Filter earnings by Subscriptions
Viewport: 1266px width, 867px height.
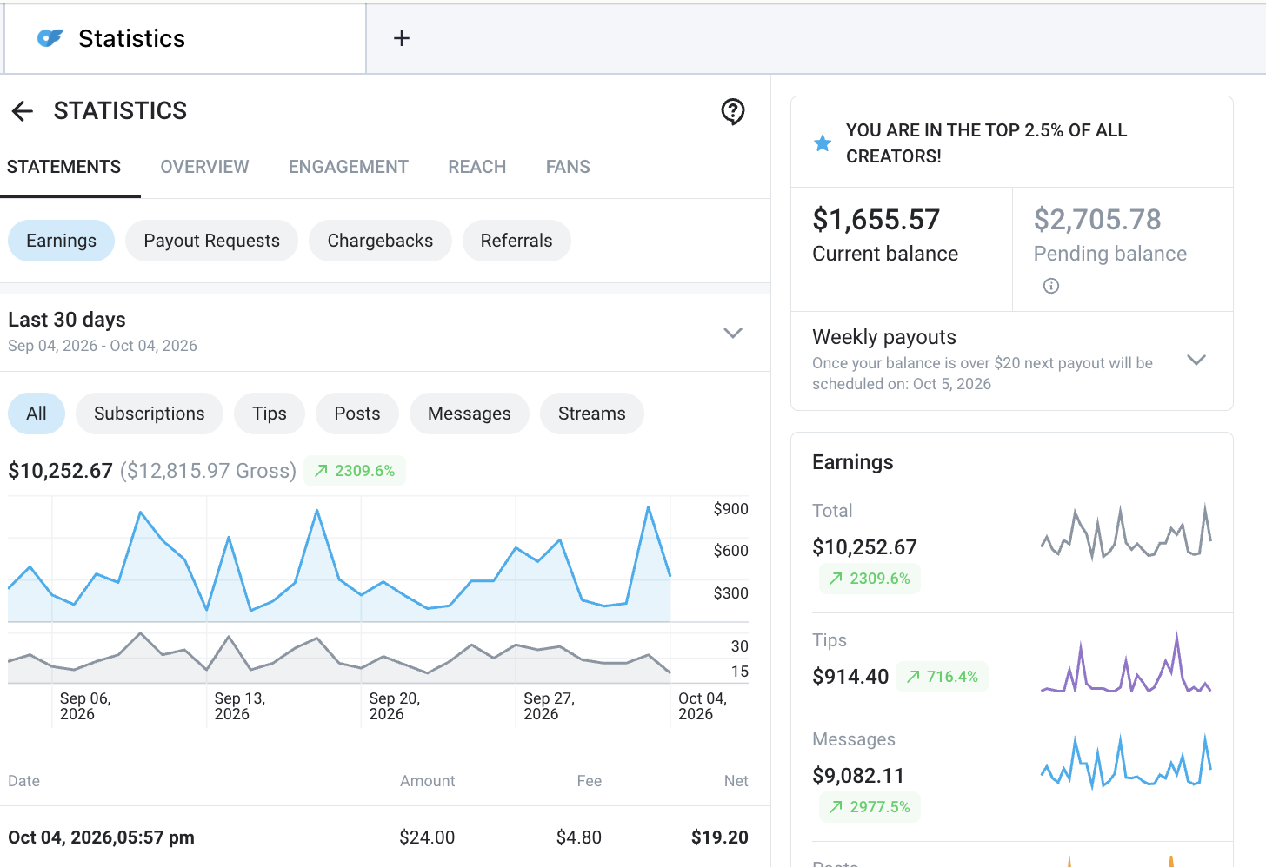tap(150, 414)
